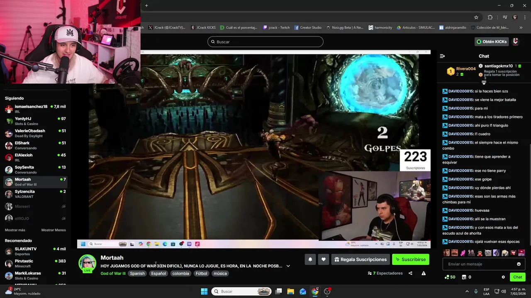Click the Kick profile avatar icon top right
This screenshot has width=531, height=298.
(516, 41)
